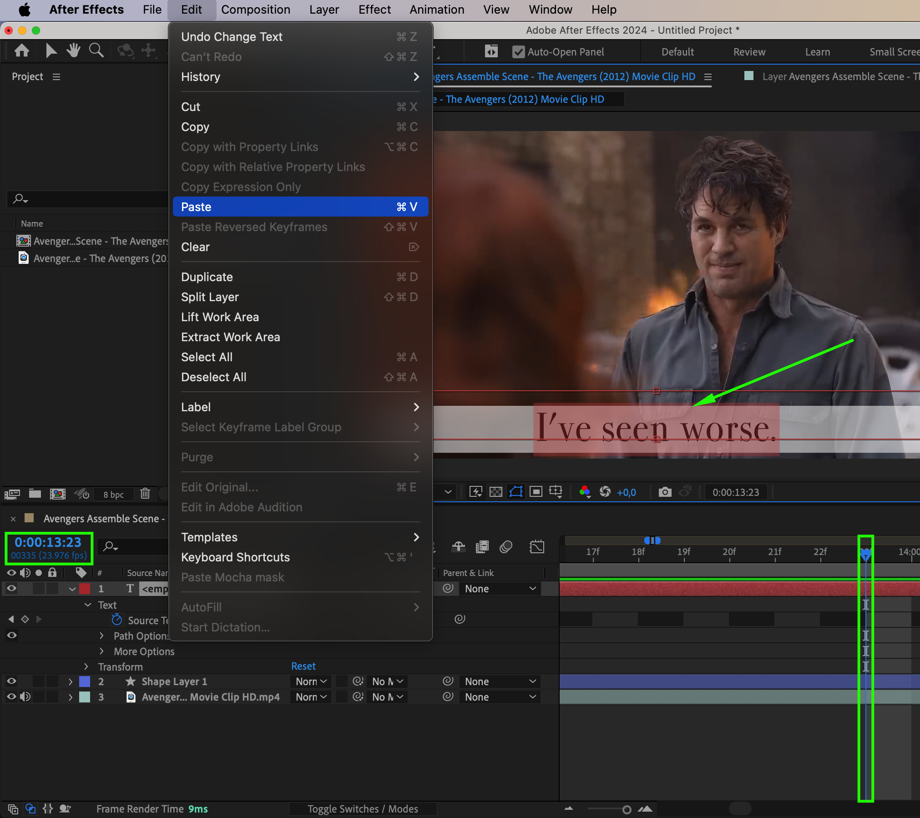Expand Shape Layer 1 properties

coord(71,682)
